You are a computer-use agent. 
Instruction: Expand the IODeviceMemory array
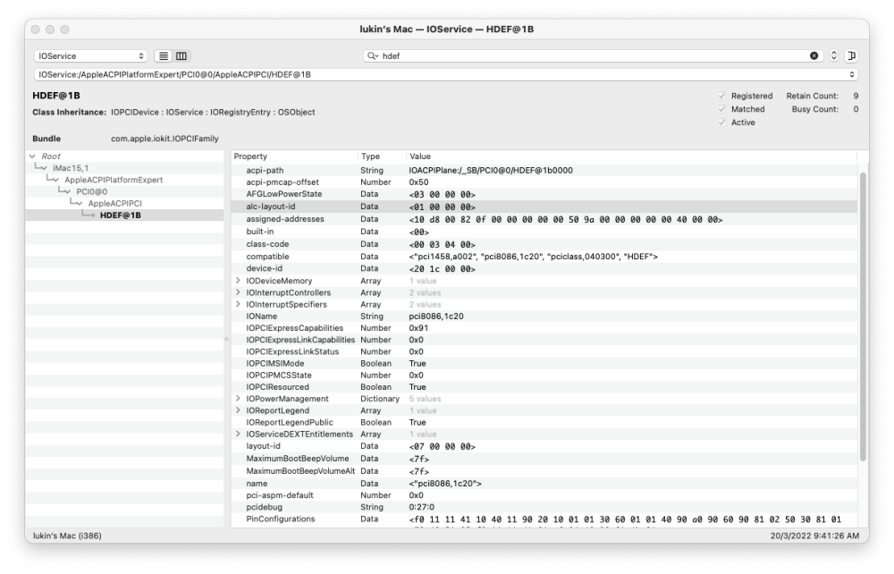(x=239, y=281)
